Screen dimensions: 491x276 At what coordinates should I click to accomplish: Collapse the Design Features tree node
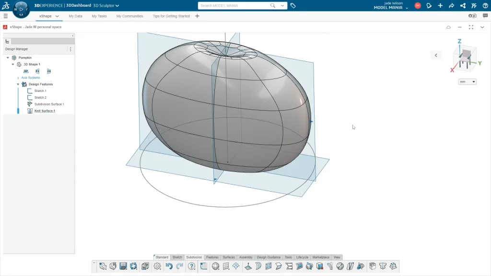(18, 84)
